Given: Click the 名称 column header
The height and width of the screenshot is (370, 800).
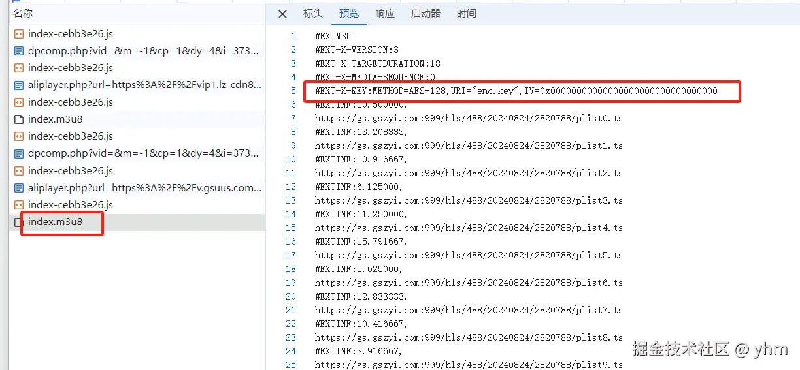Looking at the screenshot, I should tap(23, 13).
